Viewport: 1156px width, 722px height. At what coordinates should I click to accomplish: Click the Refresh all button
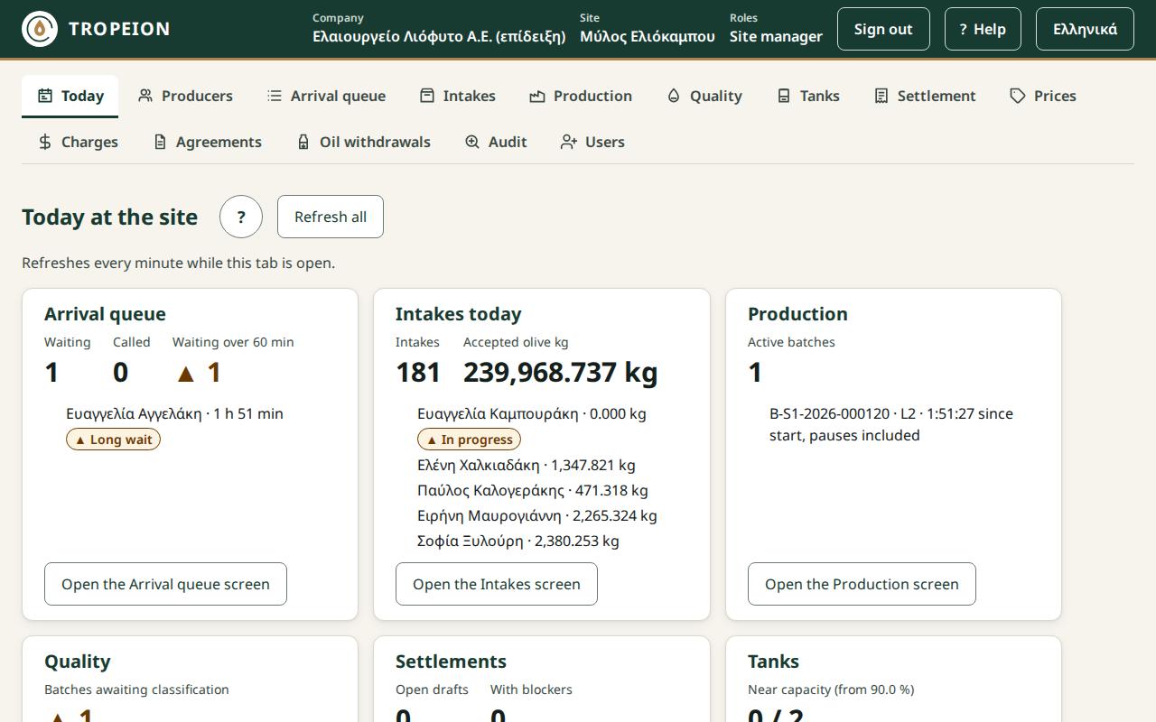(x=331, y=217)
